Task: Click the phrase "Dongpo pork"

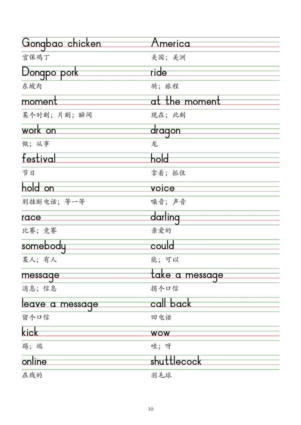Action: tap(50, 72)
